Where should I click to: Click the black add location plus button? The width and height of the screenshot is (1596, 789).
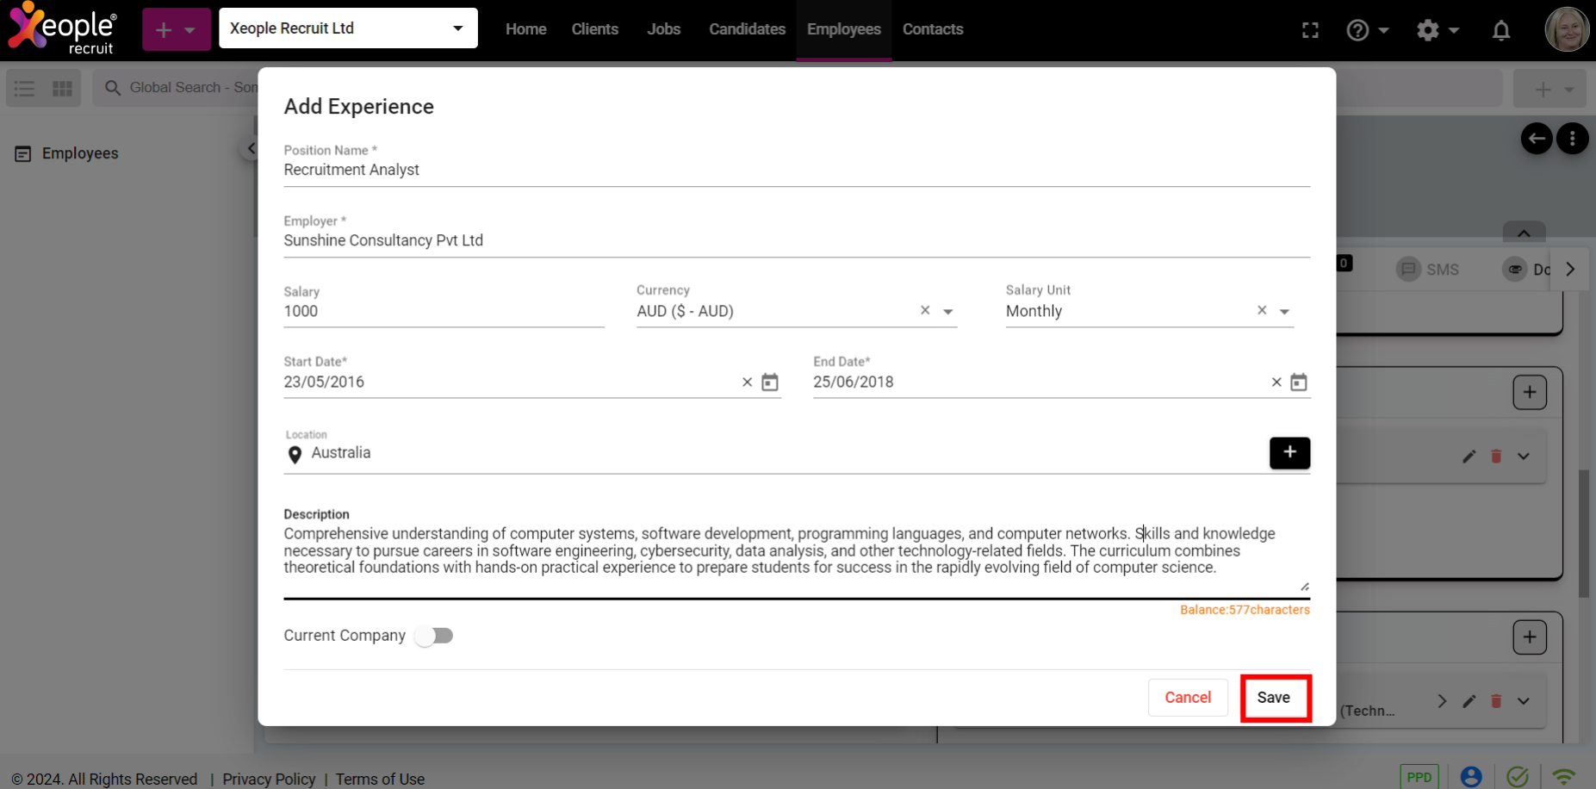1289,453
